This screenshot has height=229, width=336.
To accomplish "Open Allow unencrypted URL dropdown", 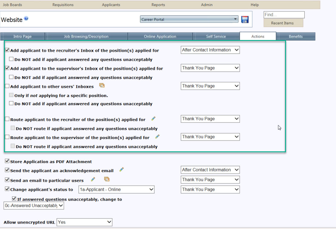I will pos(84,222).
